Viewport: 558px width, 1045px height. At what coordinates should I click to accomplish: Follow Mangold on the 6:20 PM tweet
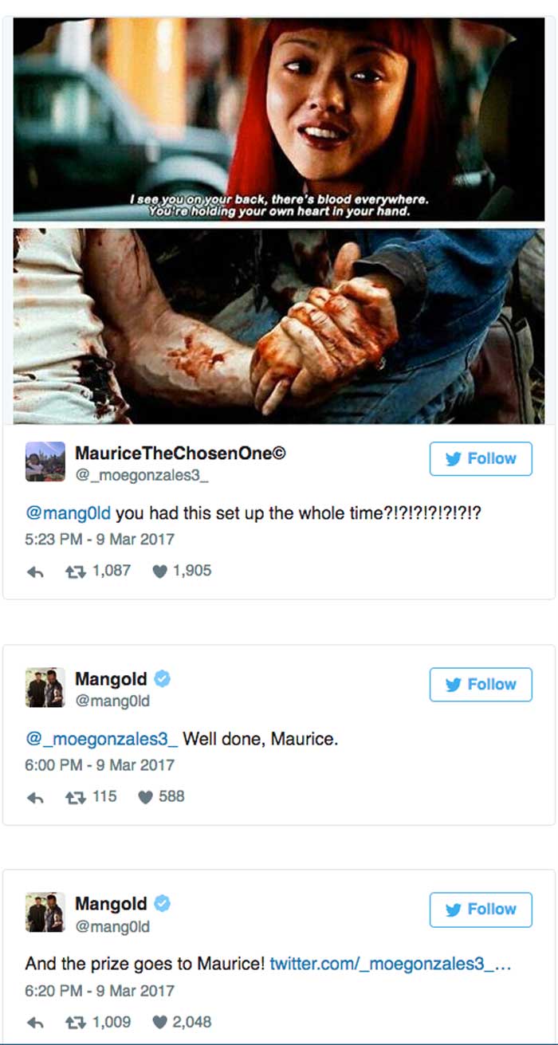[481, 909]
